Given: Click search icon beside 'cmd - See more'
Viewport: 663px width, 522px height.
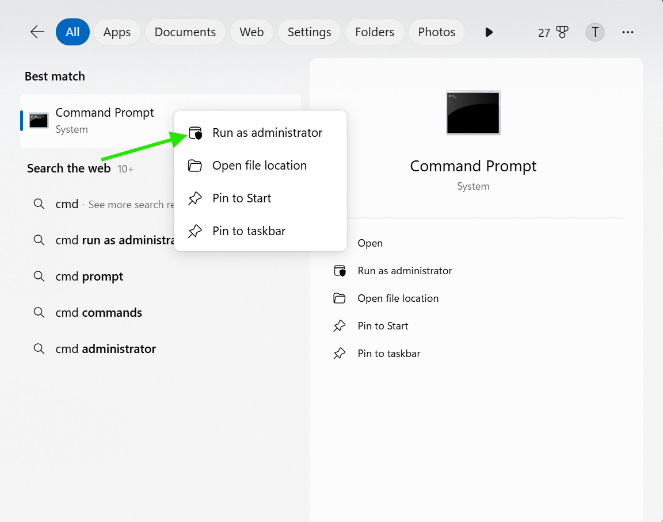Looking at the screenshot, I should tap(39, 204).
